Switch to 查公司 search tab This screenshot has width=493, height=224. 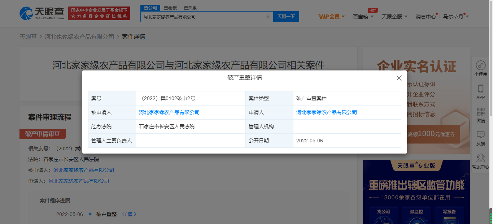[150, 8]
